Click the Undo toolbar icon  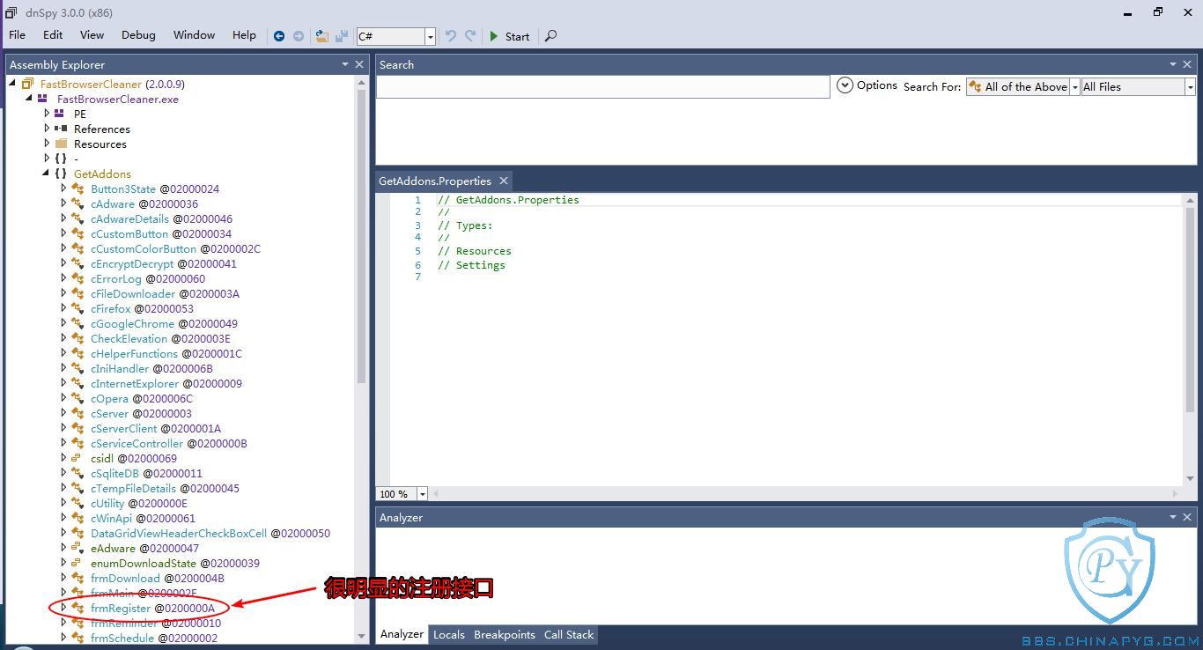click(451, 36)
